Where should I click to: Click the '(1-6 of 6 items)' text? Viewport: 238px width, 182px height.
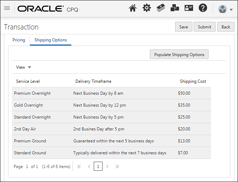click(56, 167)
